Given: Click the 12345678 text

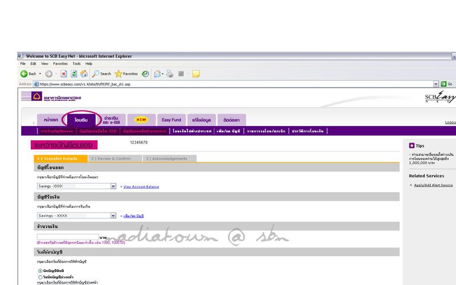Looking at the screenshot, I should pos(139,142).
